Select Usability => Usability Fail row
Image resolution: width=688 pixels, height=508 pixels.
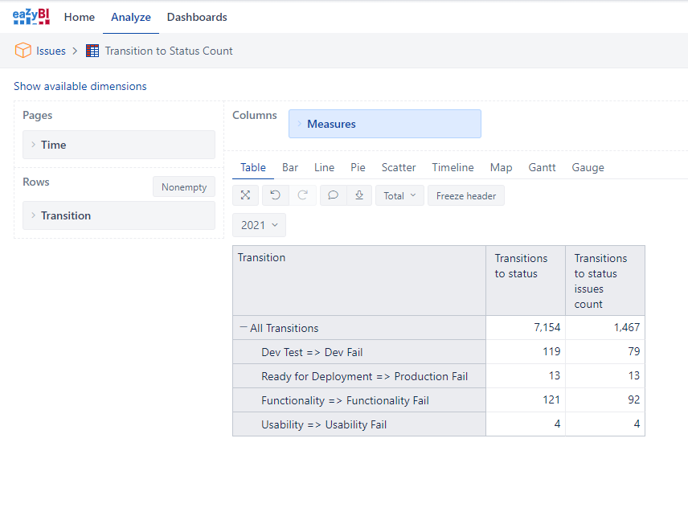tap(359, 424)
